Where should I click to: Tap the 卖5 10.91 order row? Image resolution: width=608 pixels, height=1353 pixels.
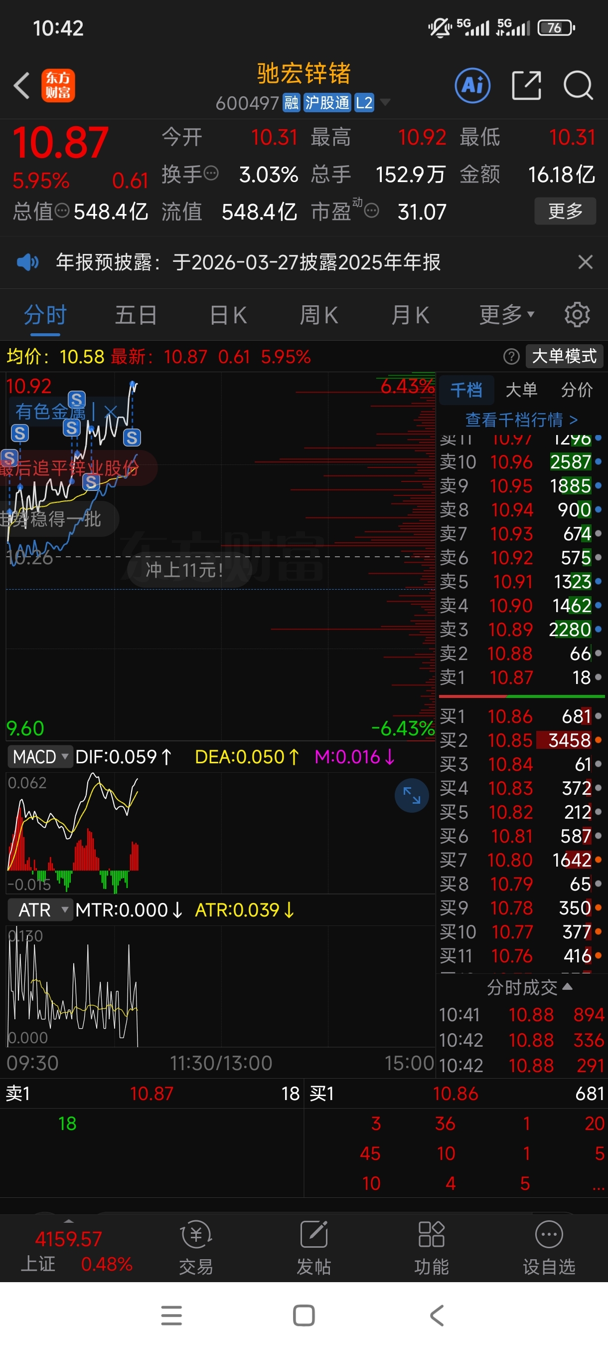(x=521, y=581)
